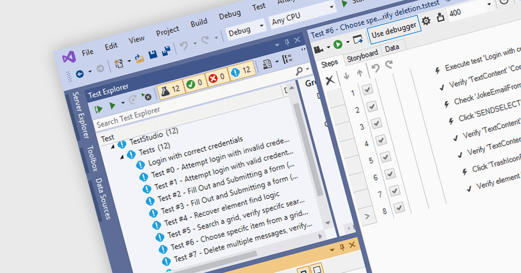Filter by total tests flask badge 12
Screen dimensions: 521x273
point(170,89)
